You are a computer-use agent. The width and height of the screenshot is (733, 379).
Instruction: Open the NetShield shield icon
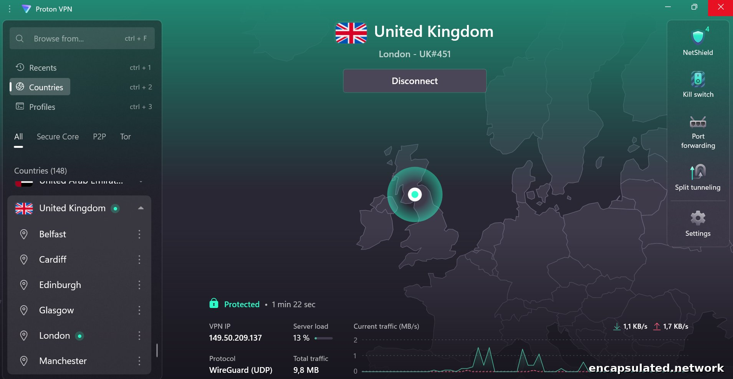pyautogui.click(x=698, y=37)
